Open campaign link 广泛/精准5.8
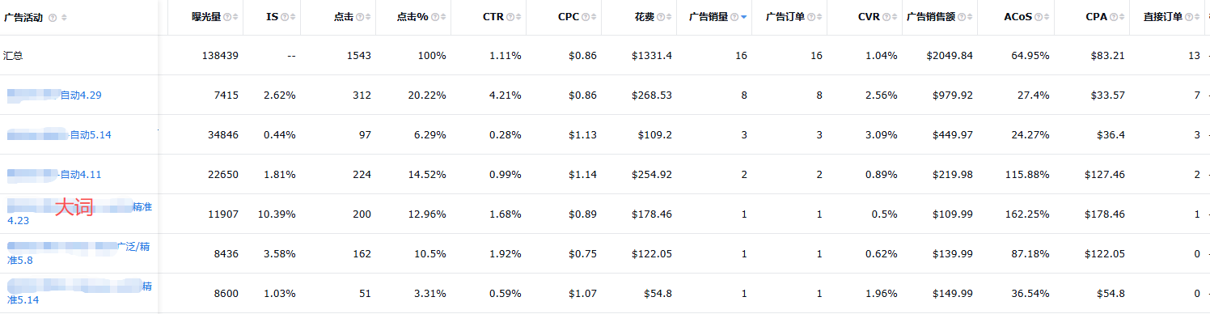This screenshot has width=1210, height=314. pos(78,253)
